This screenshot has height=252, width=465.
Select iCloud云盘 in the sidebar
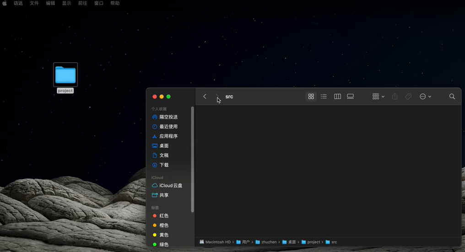click(170, 186)
